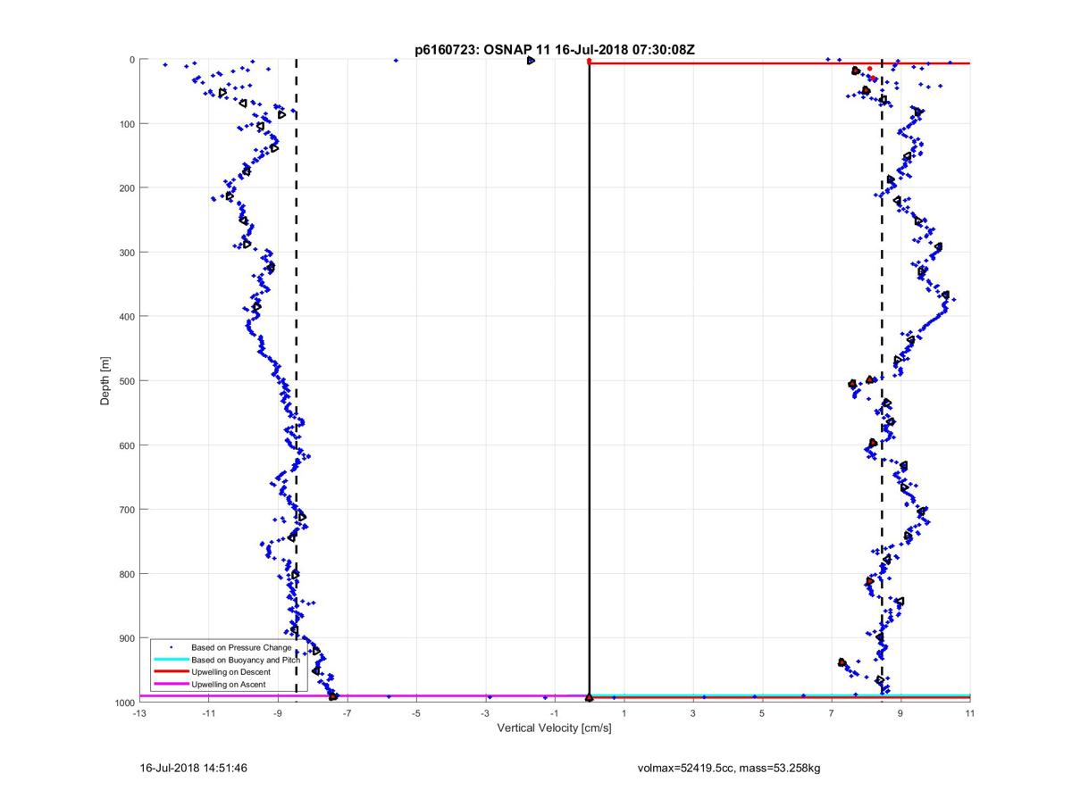Click the depth axis tick label "500"
Screen dimensions: 1072x790
[127, 381]
